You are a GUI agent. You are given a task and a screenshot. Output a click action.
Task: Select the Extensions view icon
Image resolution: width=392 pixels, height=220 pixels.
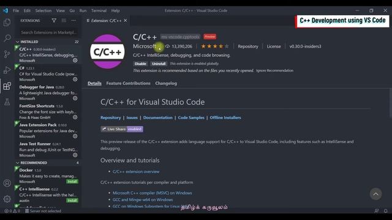tap(7, 86)
